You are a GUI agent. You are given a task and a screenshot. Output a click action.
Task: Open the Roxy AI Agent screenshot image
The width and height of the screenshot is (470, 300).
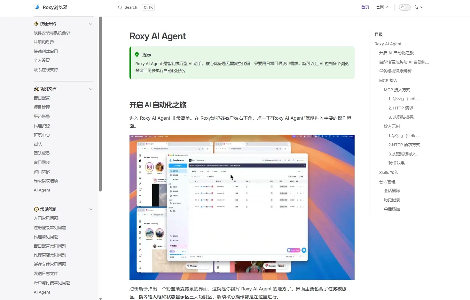click(242, 207)
